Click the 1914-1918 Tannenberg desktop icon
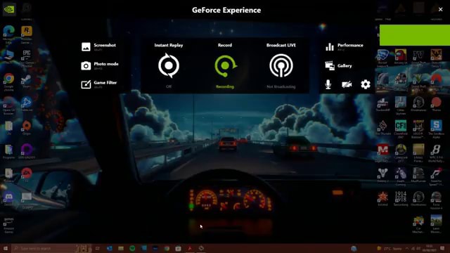Image resolution: width=450 pixels, height=253 pixels. coord(401,199)
